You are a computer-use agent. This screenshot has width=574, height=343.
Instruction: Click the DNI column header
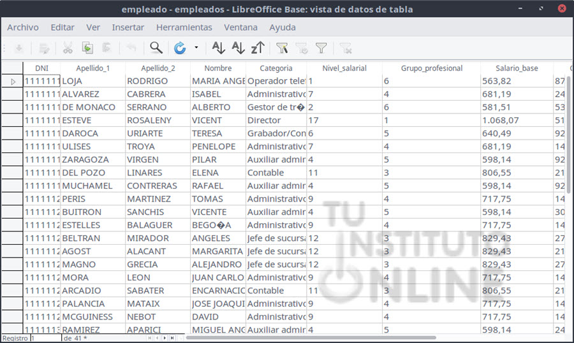coord(41,68)
